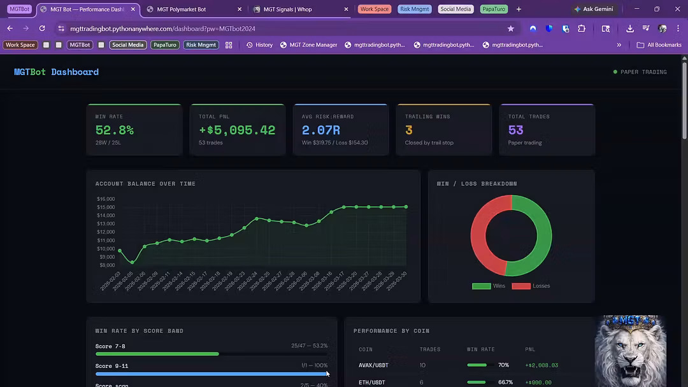This screenshot has width=688, height=387.
Task: Expand the Work Space tab group
Action: point(374,9)
